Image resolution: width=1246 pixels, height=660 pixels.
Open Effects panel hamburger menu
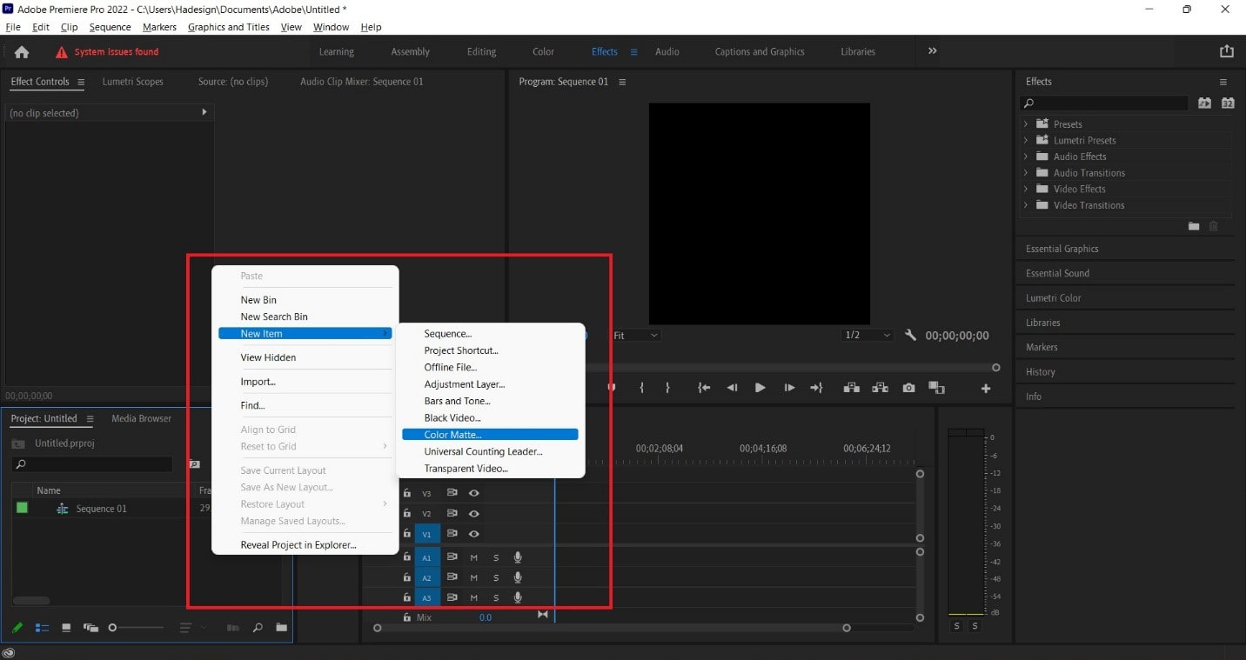[1223, 82]
